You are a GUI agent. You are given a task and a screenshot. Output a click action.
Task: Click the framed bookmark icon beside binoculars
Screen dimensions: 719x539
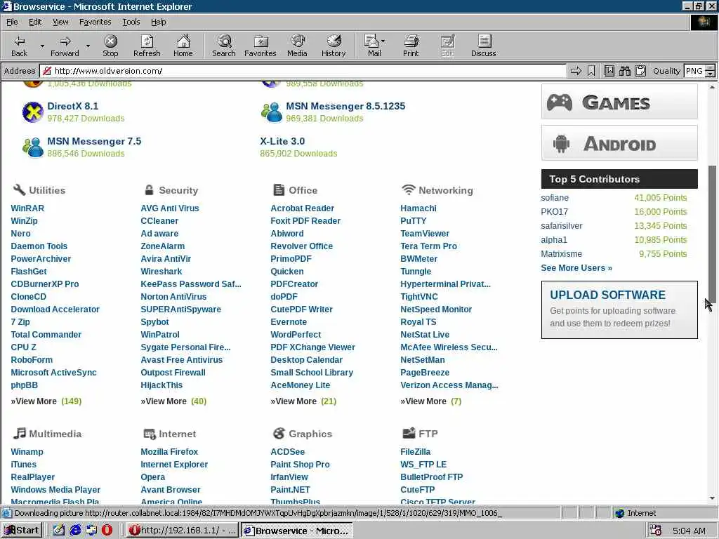tap(609, 71)
